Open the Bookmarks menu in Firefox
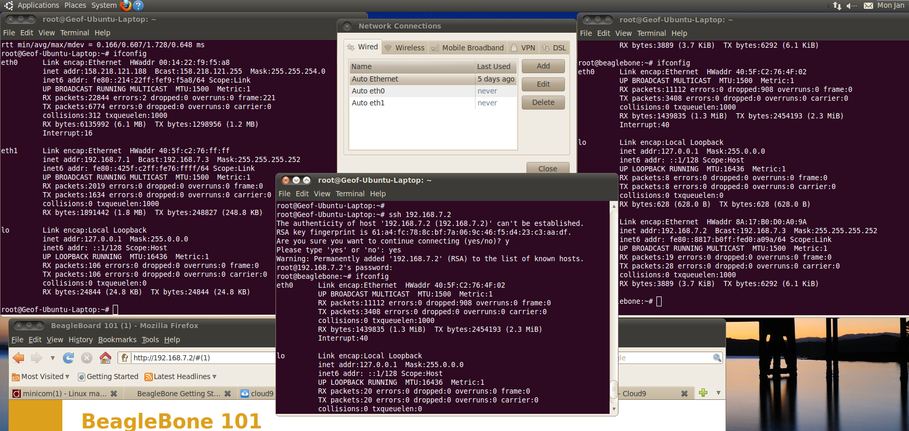The width and height of the screenshot is (909, 431). 117,340
